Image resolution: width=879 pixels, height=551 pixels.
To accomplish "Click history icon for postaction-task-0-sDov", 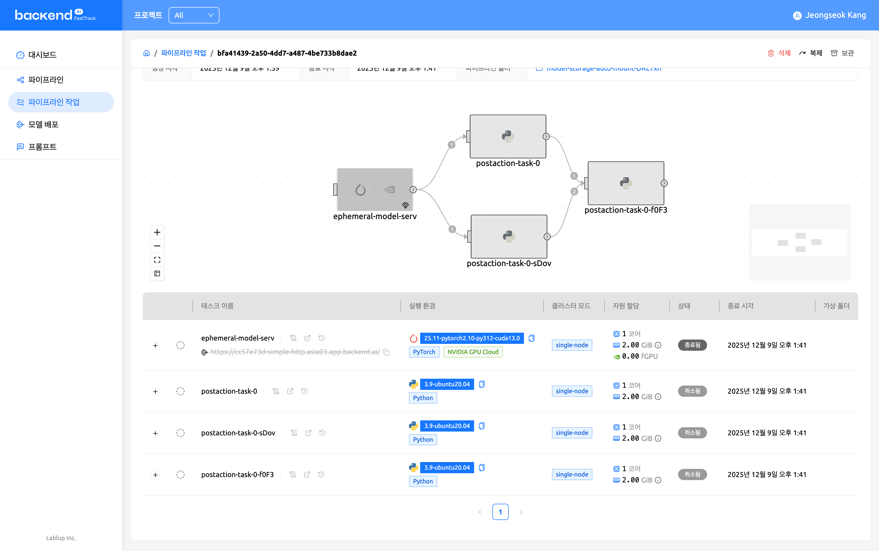I will point(322,433).
